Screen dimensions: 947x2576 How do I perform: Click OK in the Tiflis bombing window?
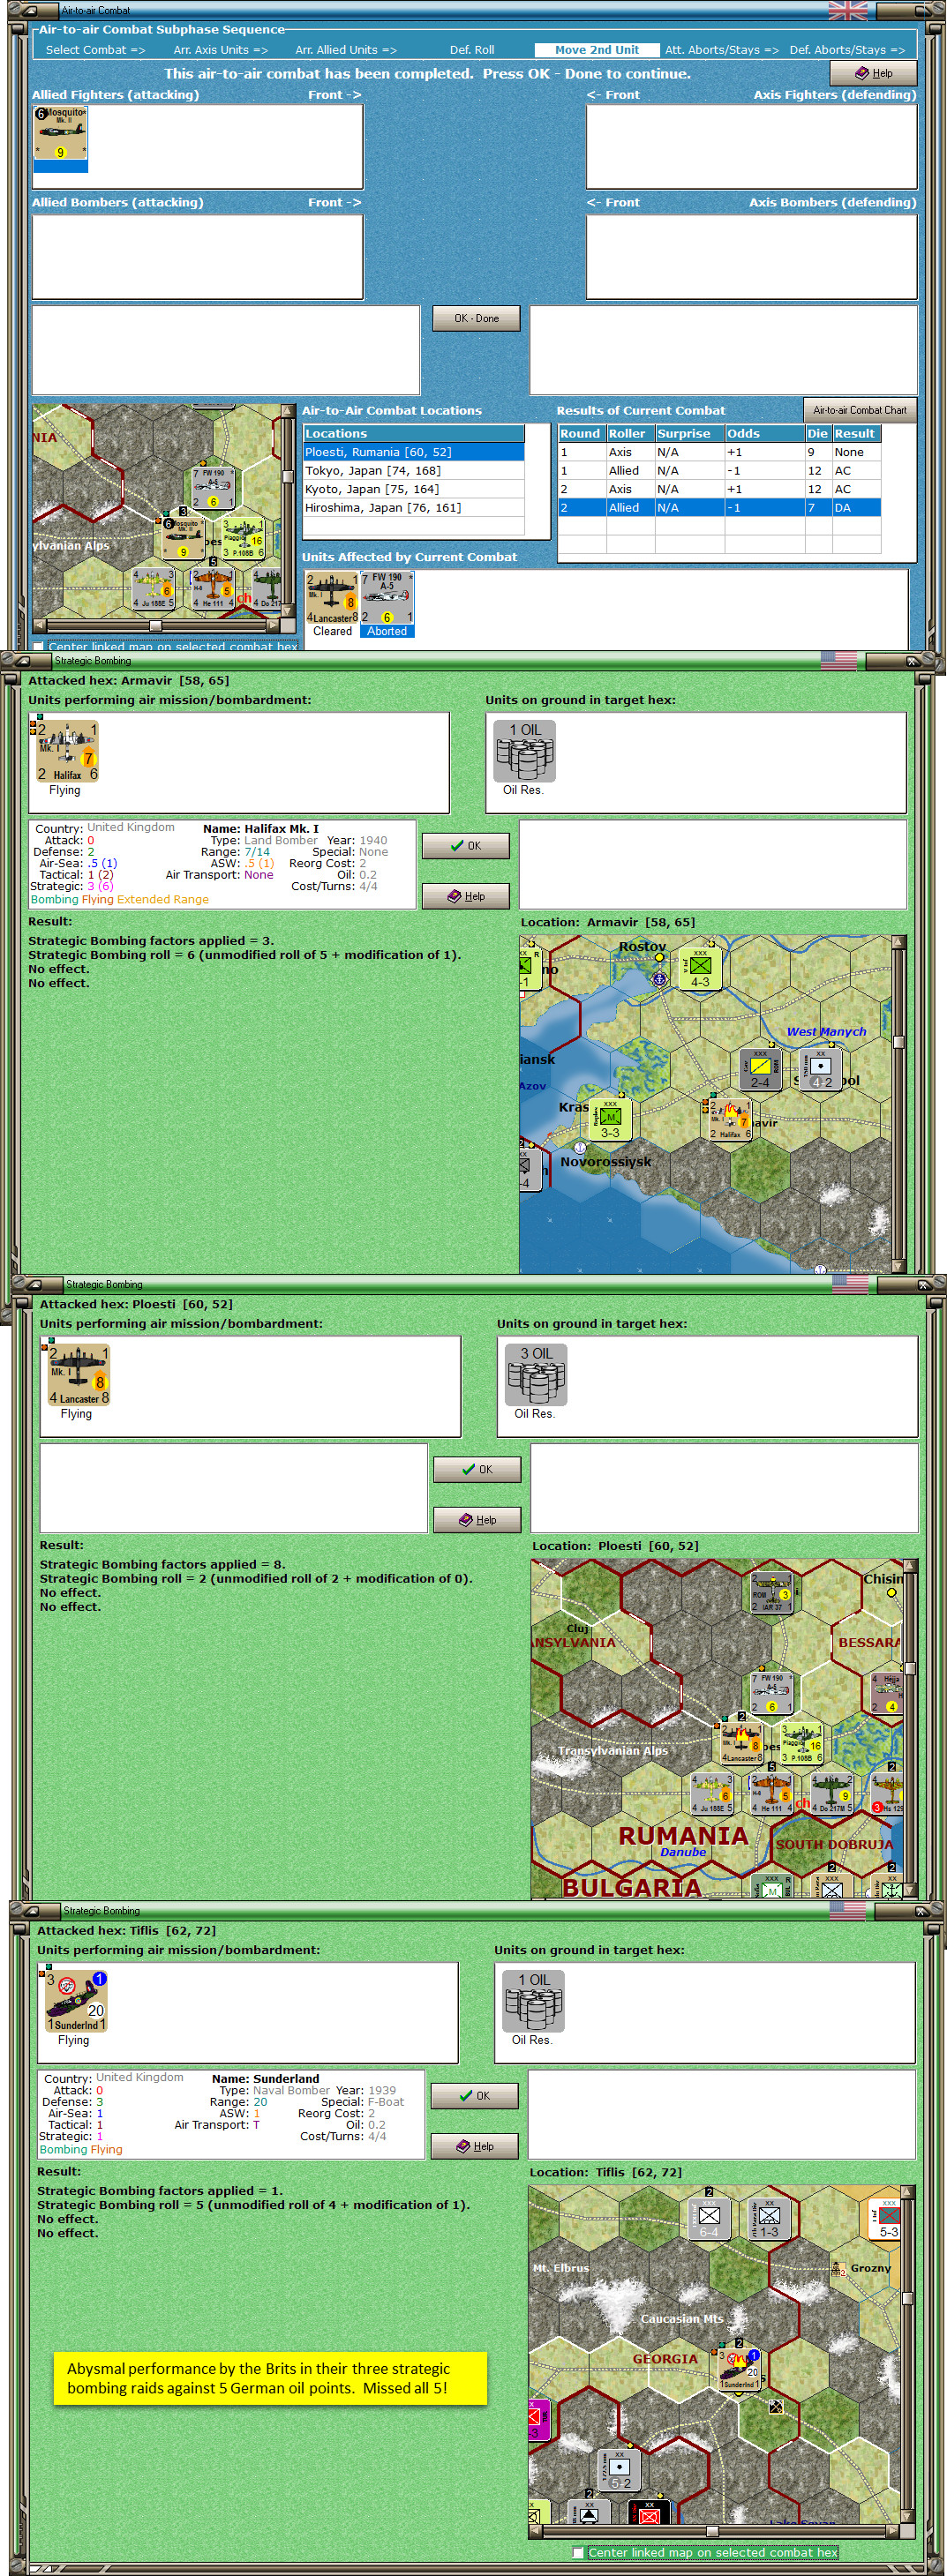(x=475, y=2095)
